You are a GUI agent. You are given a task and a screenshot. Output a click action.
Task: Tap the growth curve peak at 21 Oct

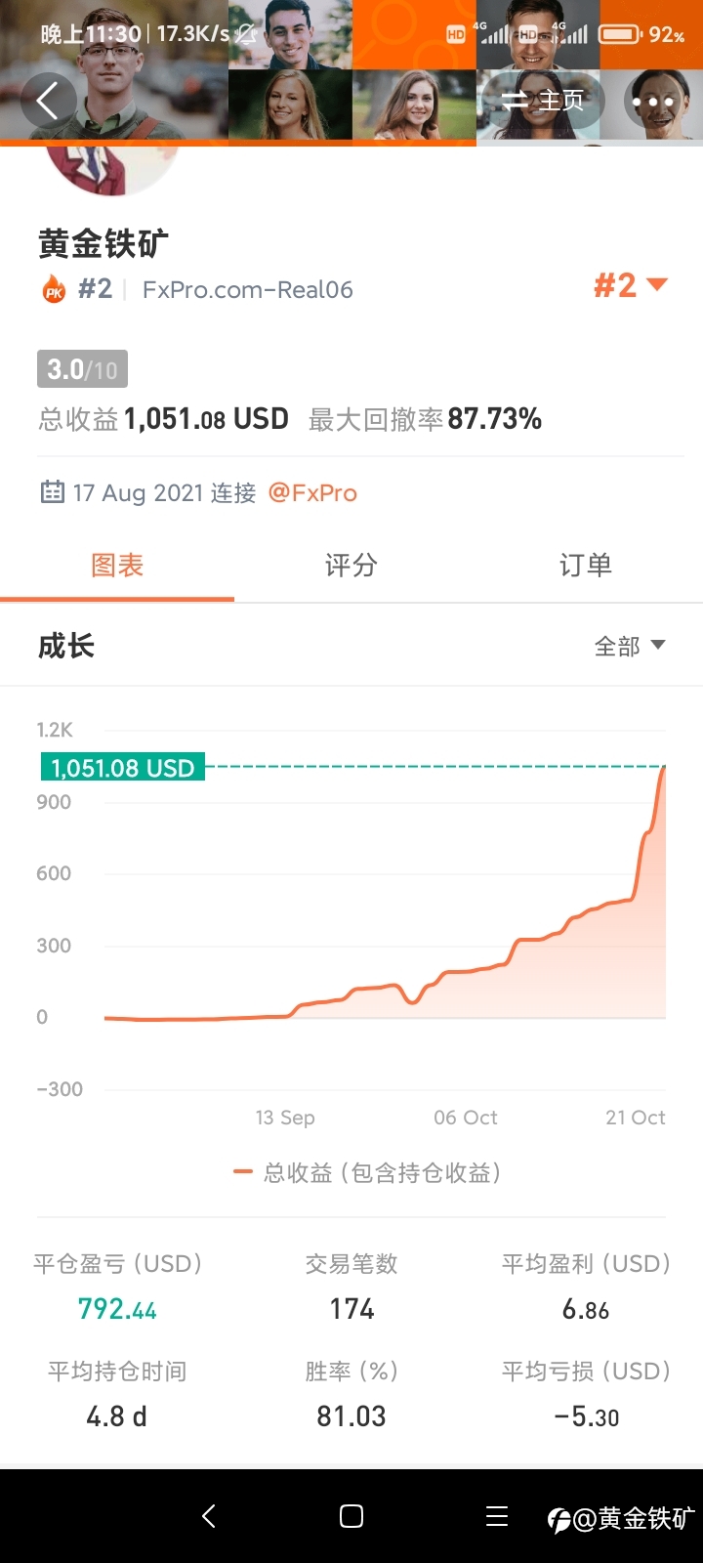click(x=664, y=769)
